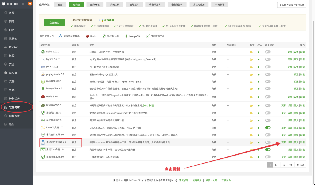Click 更新 link for 进程守护管理器 2.2

click(x=283, y=142)
